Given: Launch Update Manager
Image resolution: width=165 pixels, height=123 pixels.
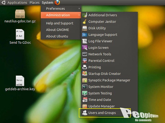Looking at the screenshot, I should (x=110, y=106).
